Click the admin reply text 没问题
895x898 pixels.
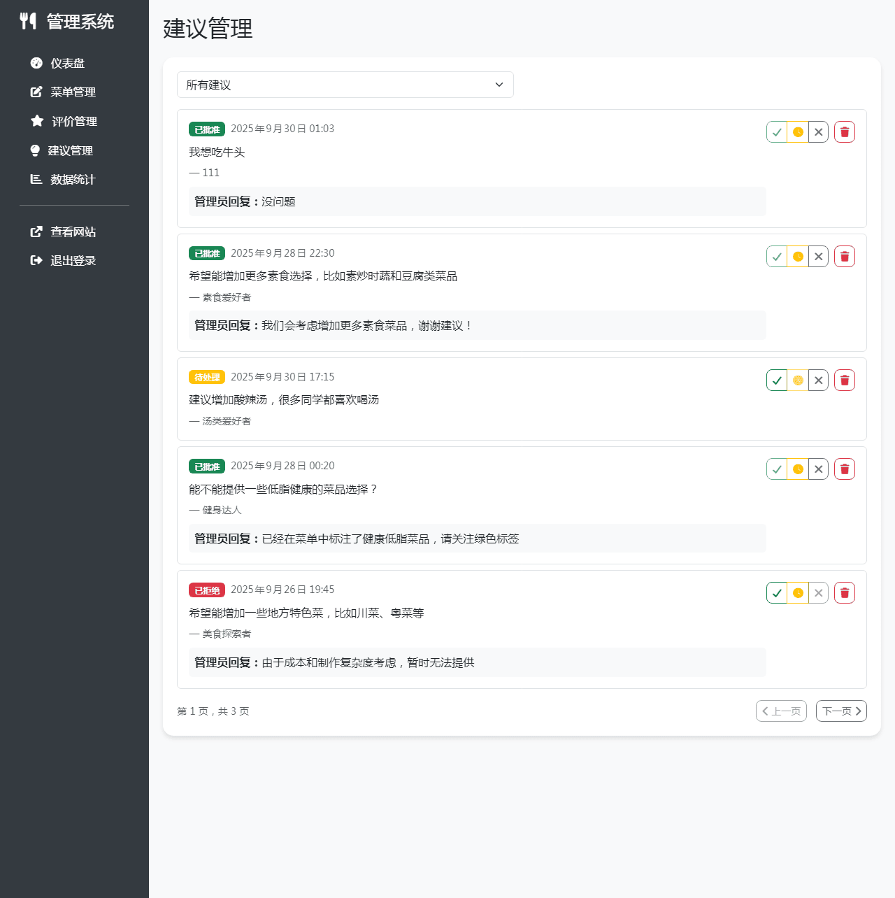click(279, 201)
